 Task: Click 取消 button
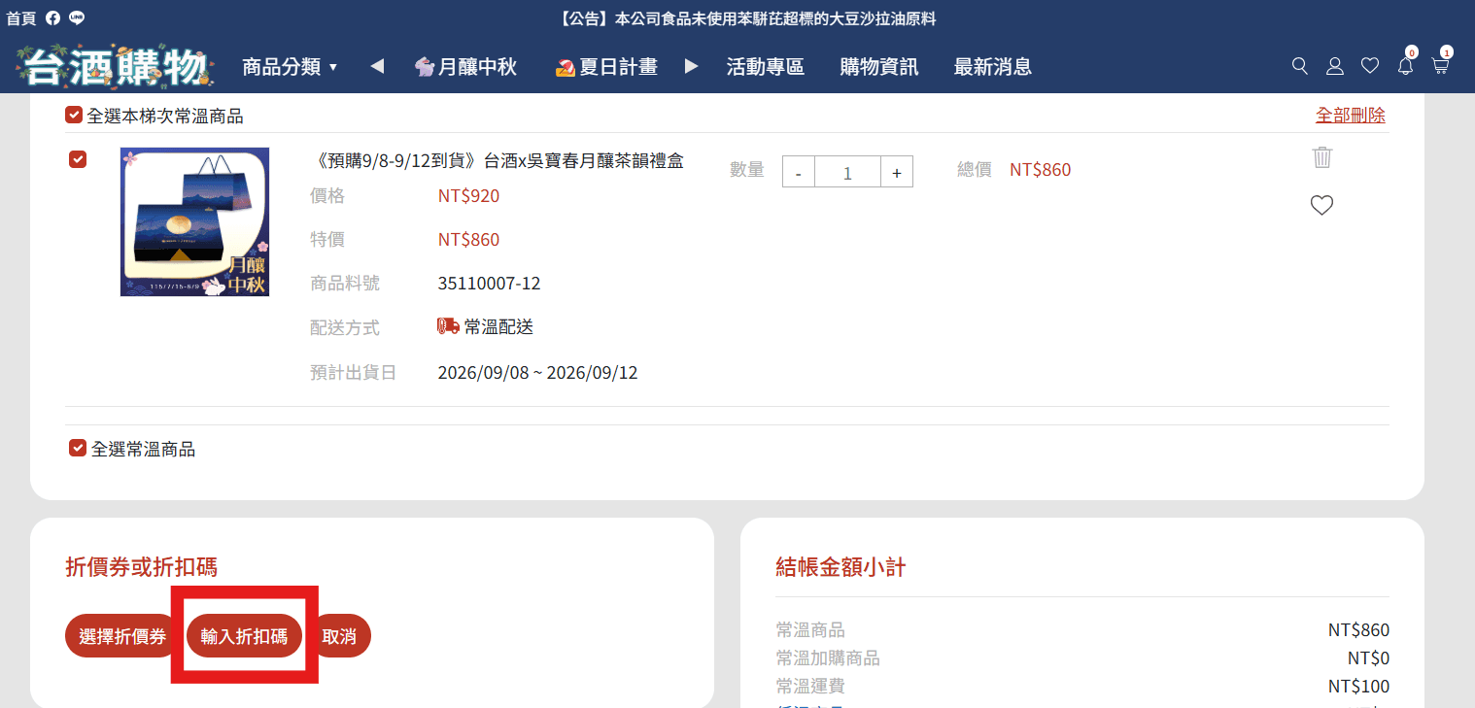[339, 636]
